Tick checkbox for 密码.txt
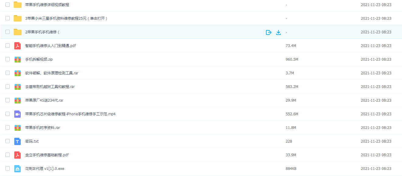The width and height of the screenshot is (402, 176). tap(8, 141)
